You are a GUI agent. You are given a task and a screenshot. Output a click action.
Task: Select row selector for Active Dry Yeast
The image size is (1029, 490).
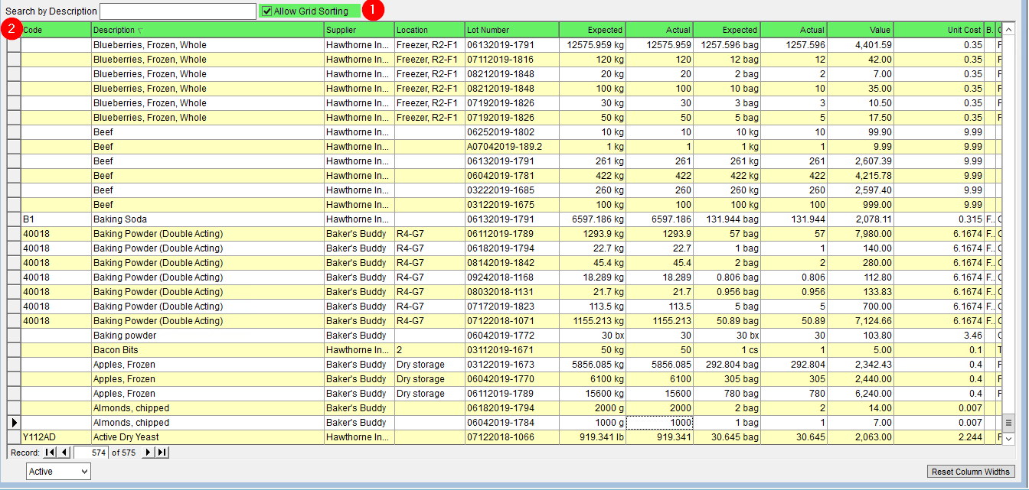coord(14,437)
